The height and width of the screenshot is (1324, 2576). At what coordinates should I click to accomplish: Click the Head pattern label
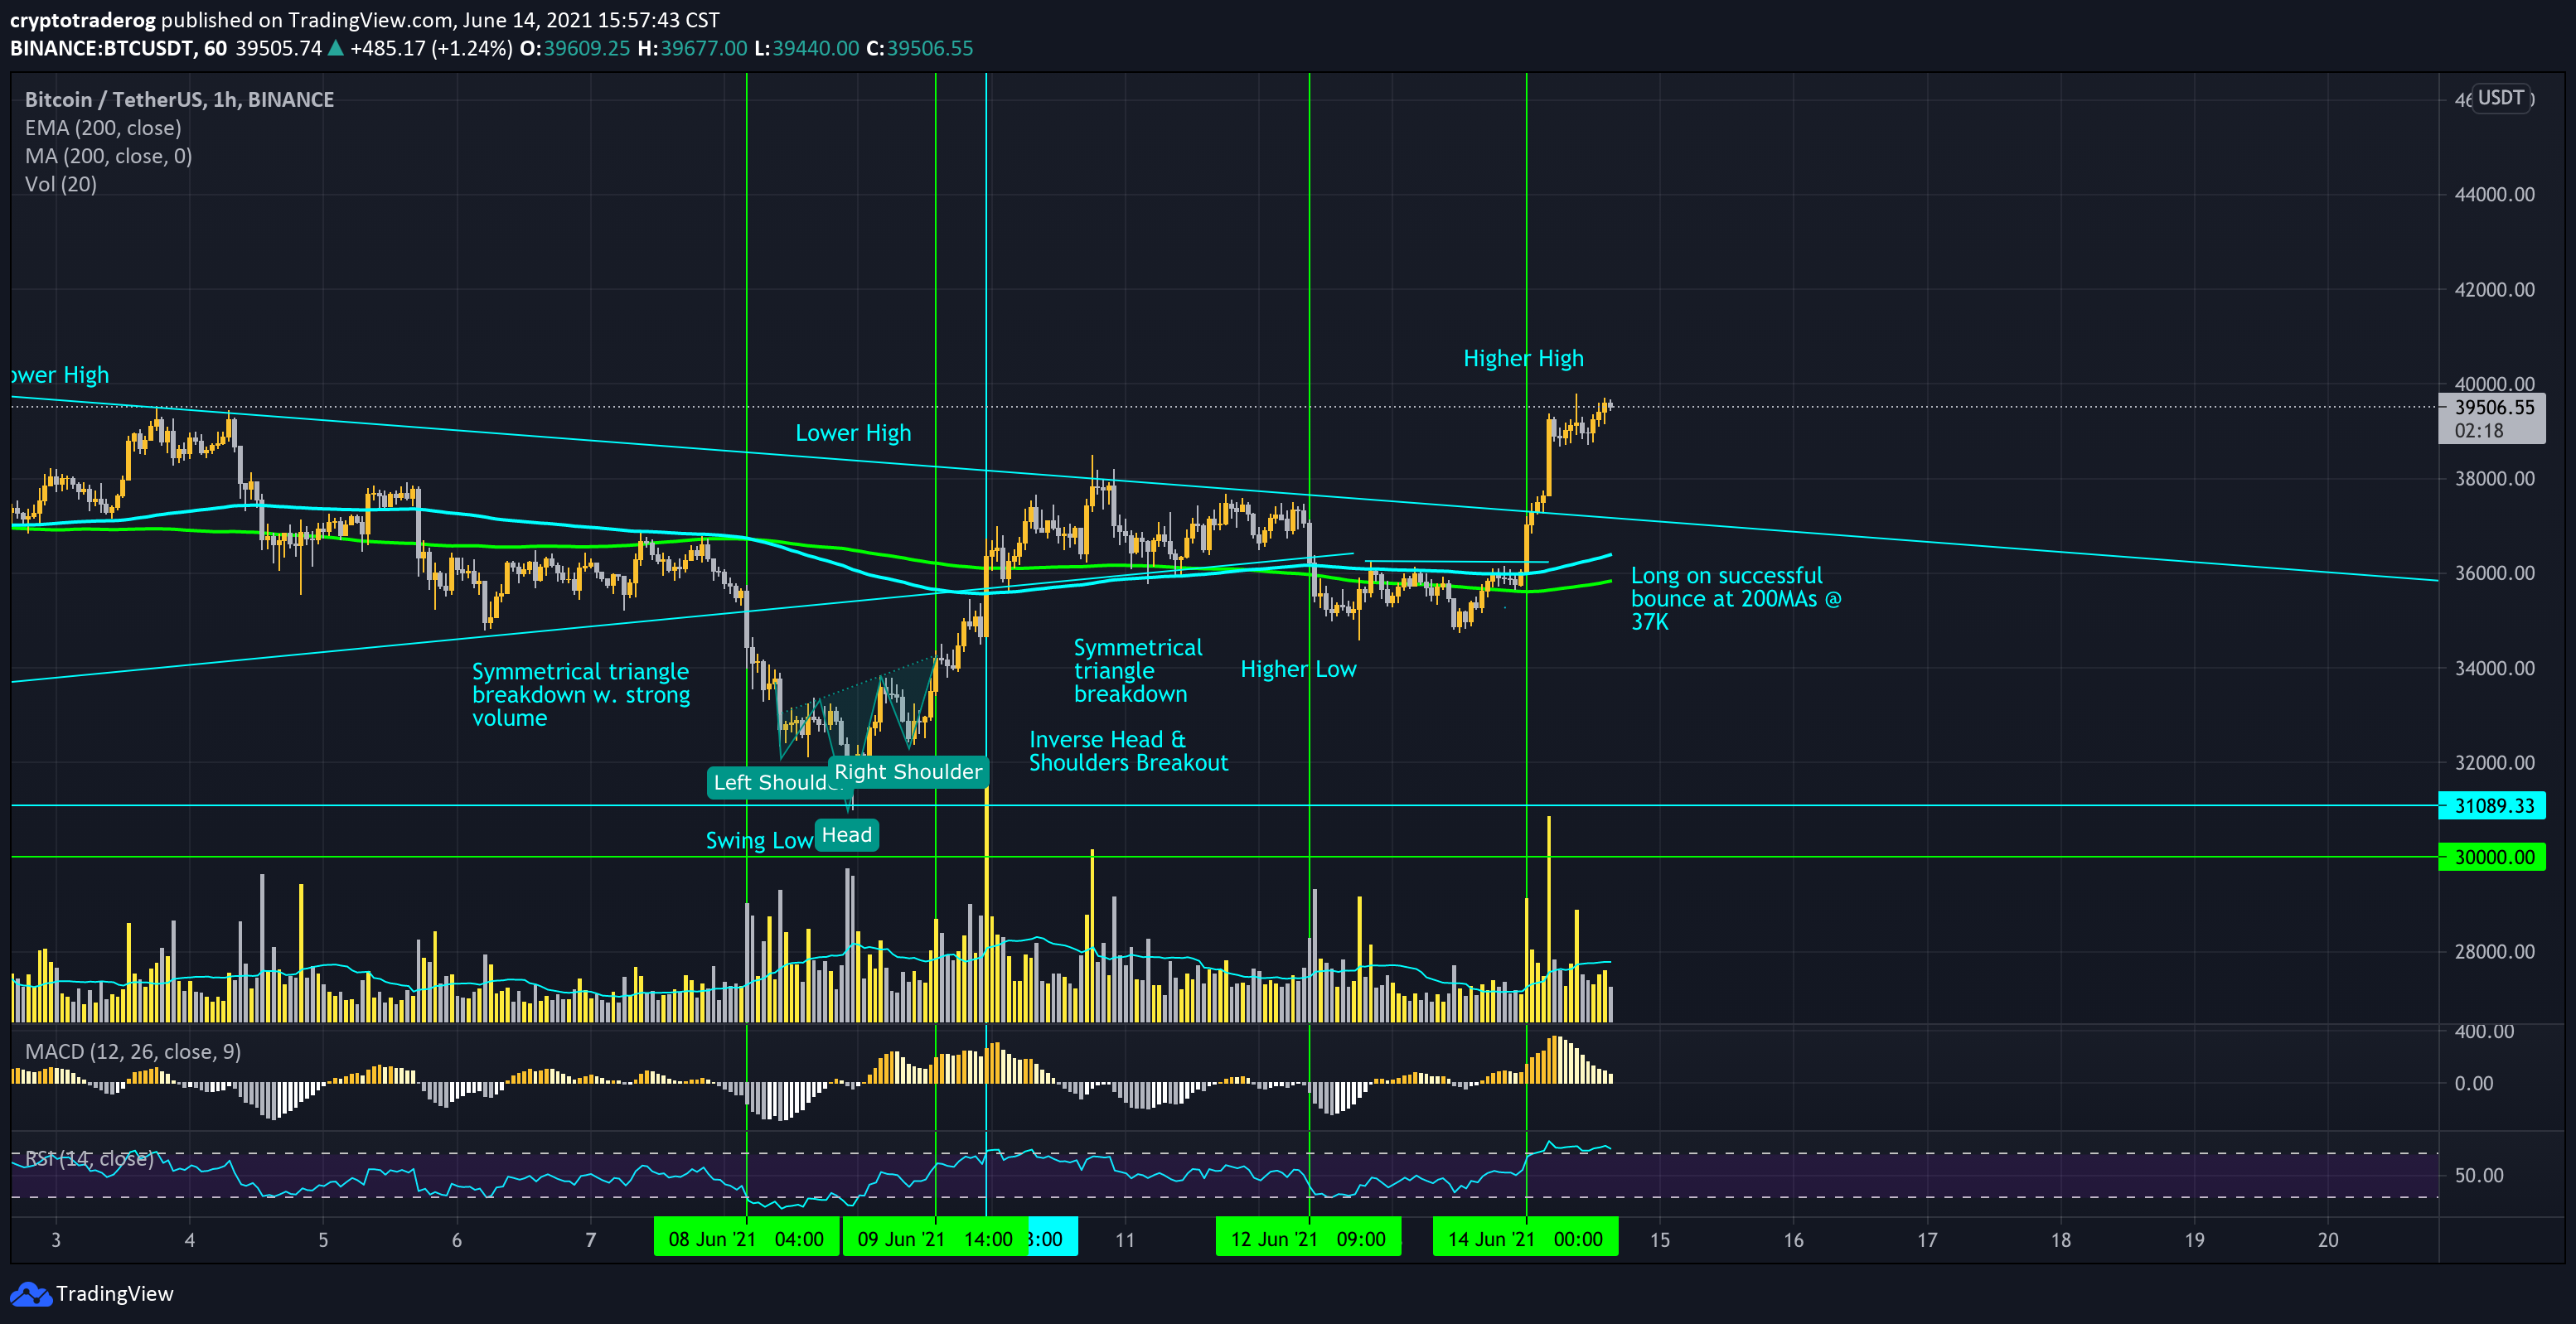pyautogui.click(x=847, y=835)
